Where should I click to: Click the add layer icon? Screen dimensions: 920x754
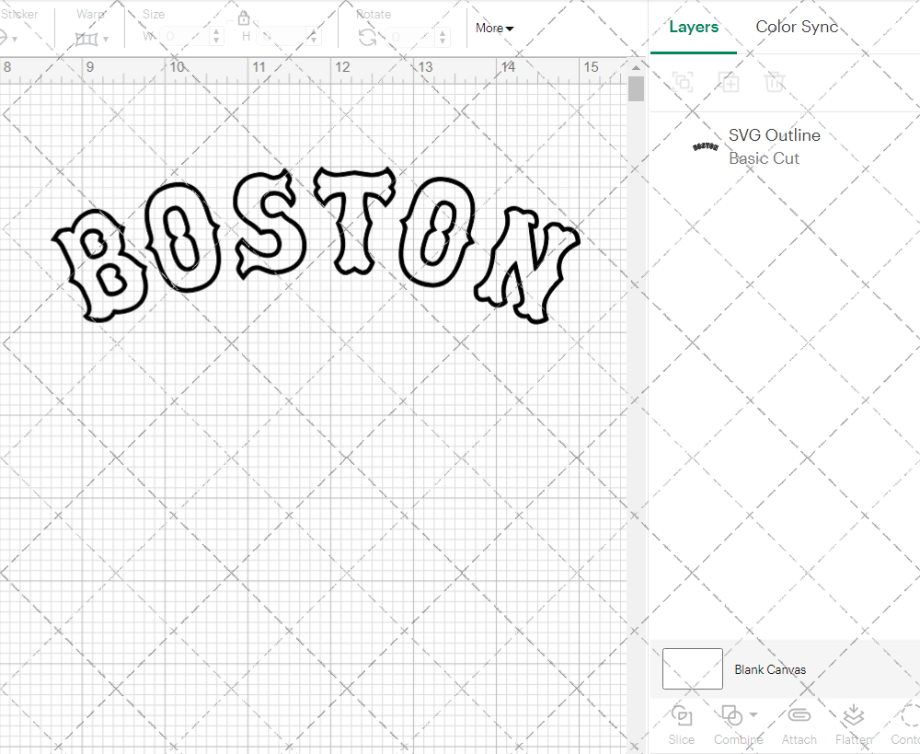click(x=729, y=83)
